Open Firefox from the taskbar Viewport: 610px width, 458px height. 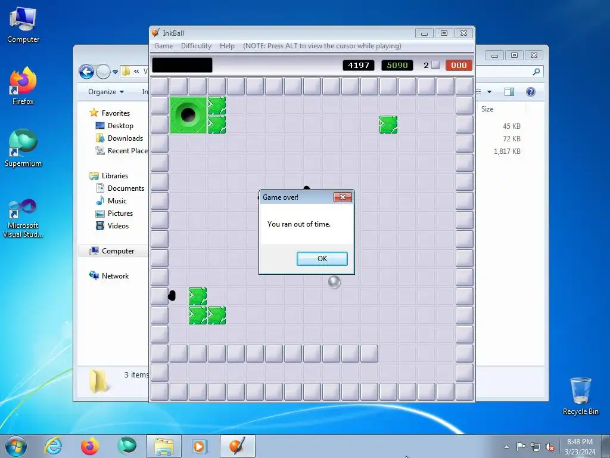click(89, 446)
